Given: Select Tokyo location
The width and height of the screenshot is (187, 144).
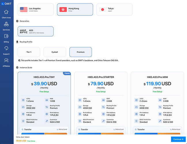Looking at the screenshot, I should pos(114,10).
